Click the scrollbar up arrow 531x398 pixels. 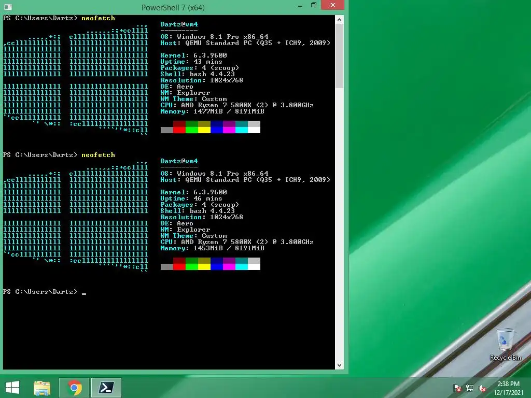339,20
